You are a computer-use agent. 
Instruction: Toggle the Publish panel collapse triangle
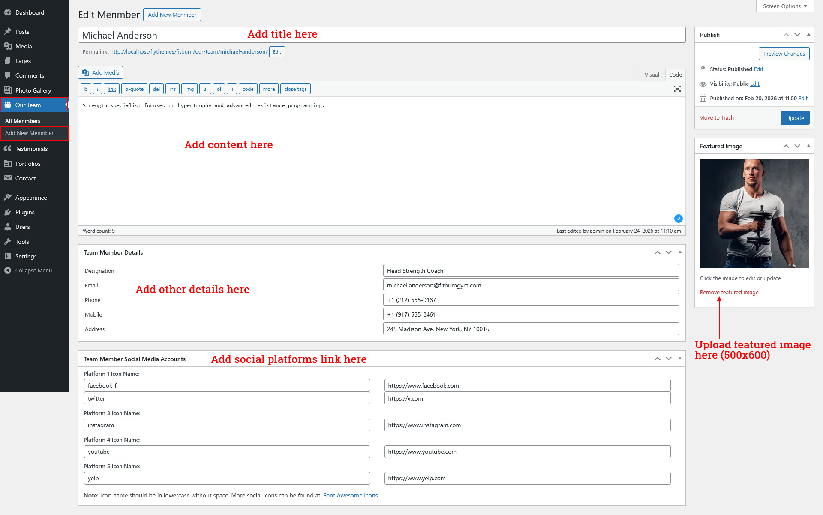coord(808,35)
